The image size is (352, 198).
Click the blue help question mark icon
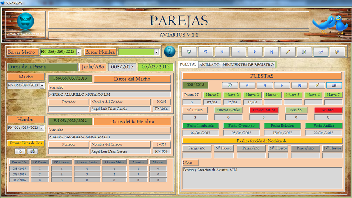(x=169, y=52)
